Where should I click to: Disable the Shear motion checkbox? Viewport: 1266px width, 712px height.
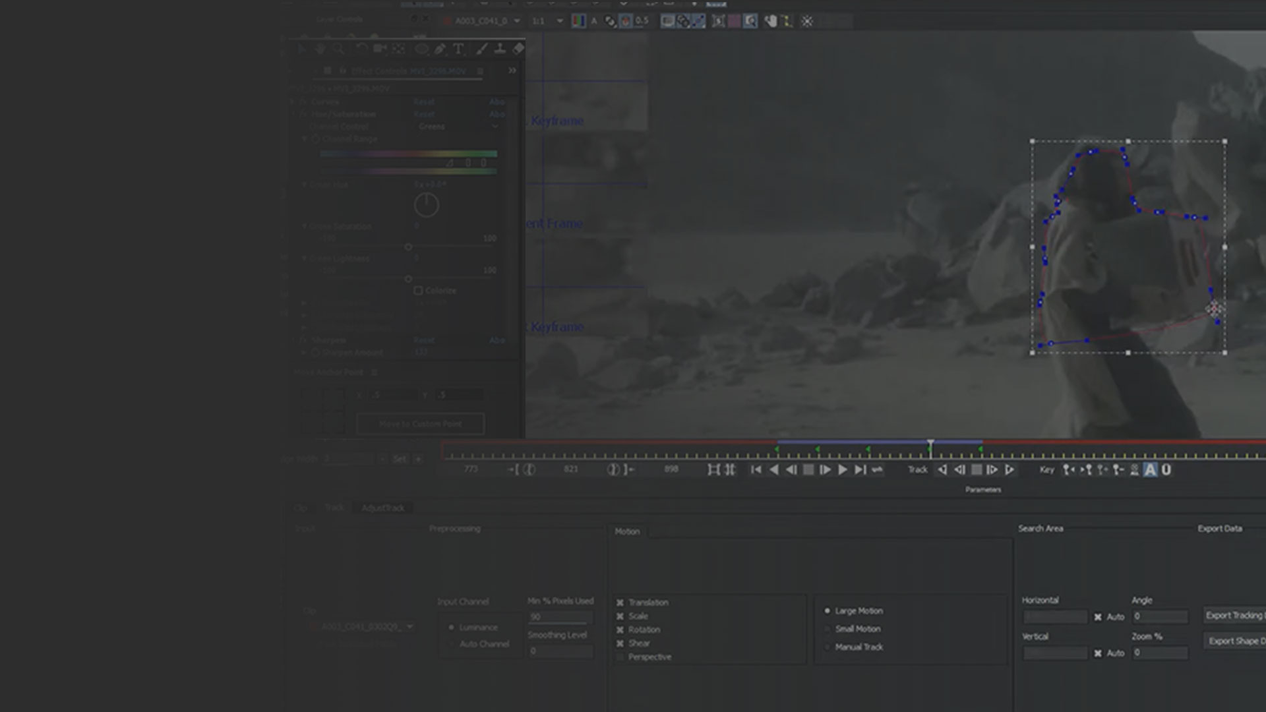tap(620, 643)
